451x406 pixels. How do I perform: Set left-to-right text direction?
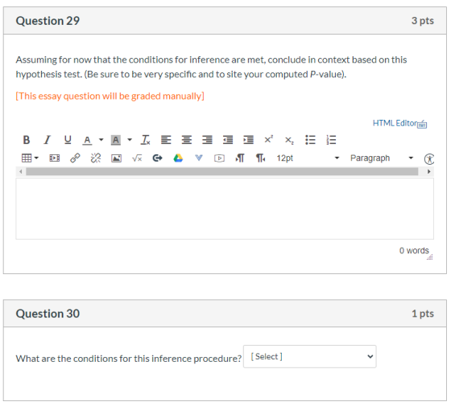[240, 158]
